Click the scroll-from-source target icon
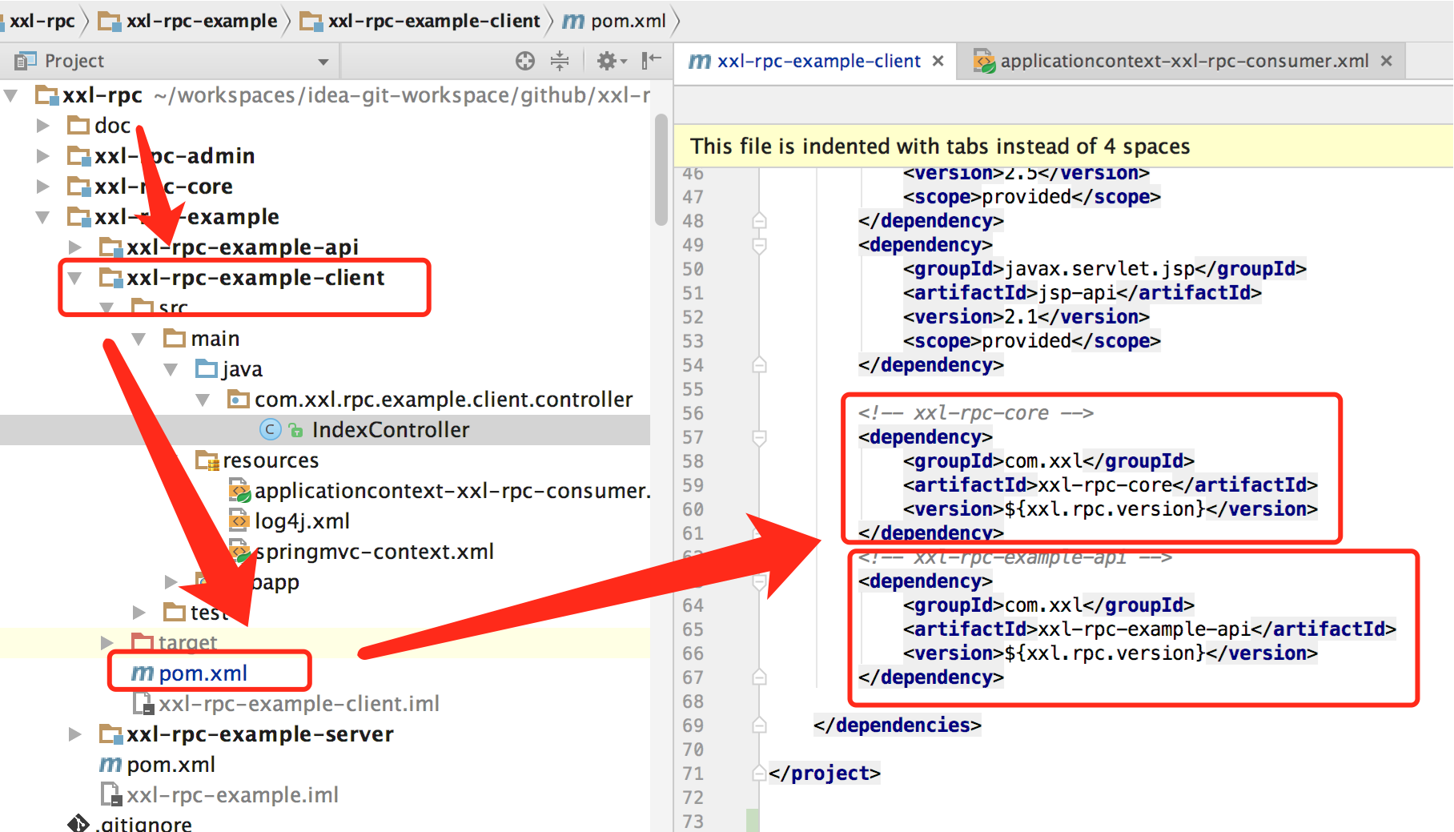Viewport: 1454px width, 832px height. [x=525, y=61]
